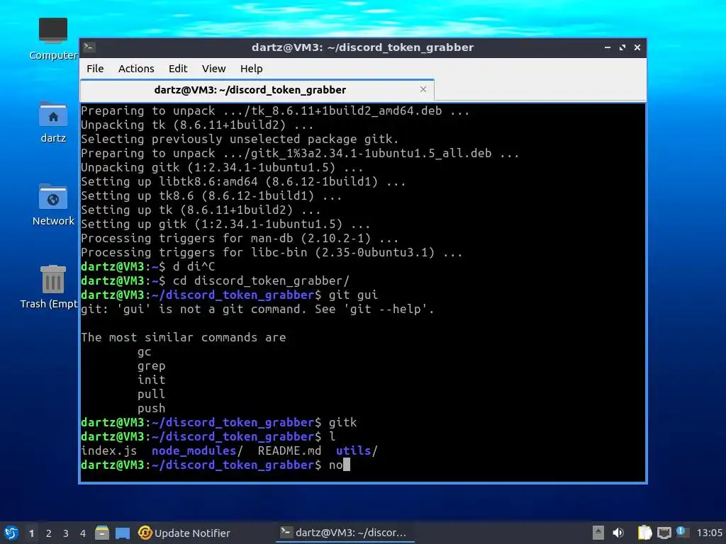
Task: Click 'Processing triggers for libc-bin' line
Action: pos(272,253)
